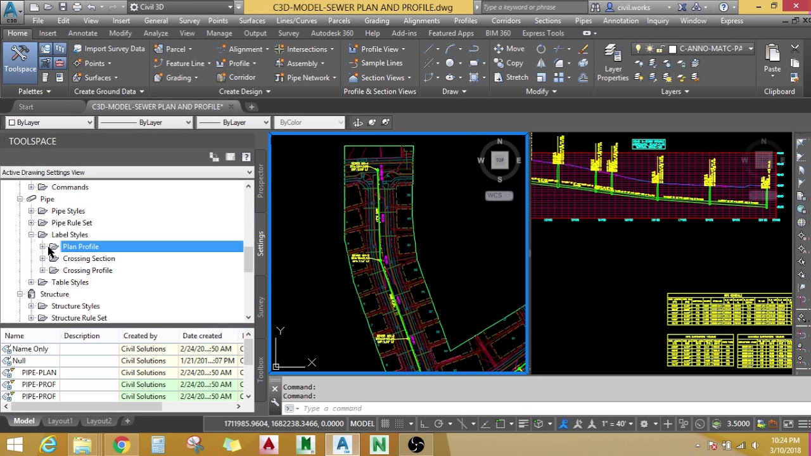Open the Active Drawing Settings View dropdown

126,172
